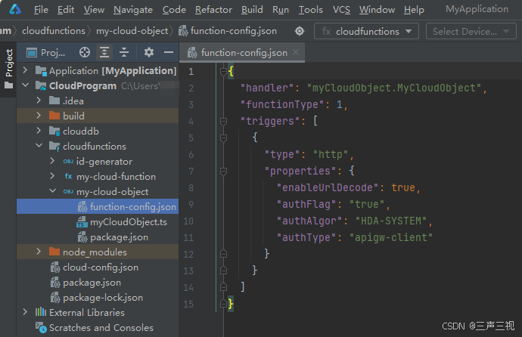Expand the my-cloud-function node
This screenshot has height=337, width=522.
pyautogui.click(x=52, y=176)
